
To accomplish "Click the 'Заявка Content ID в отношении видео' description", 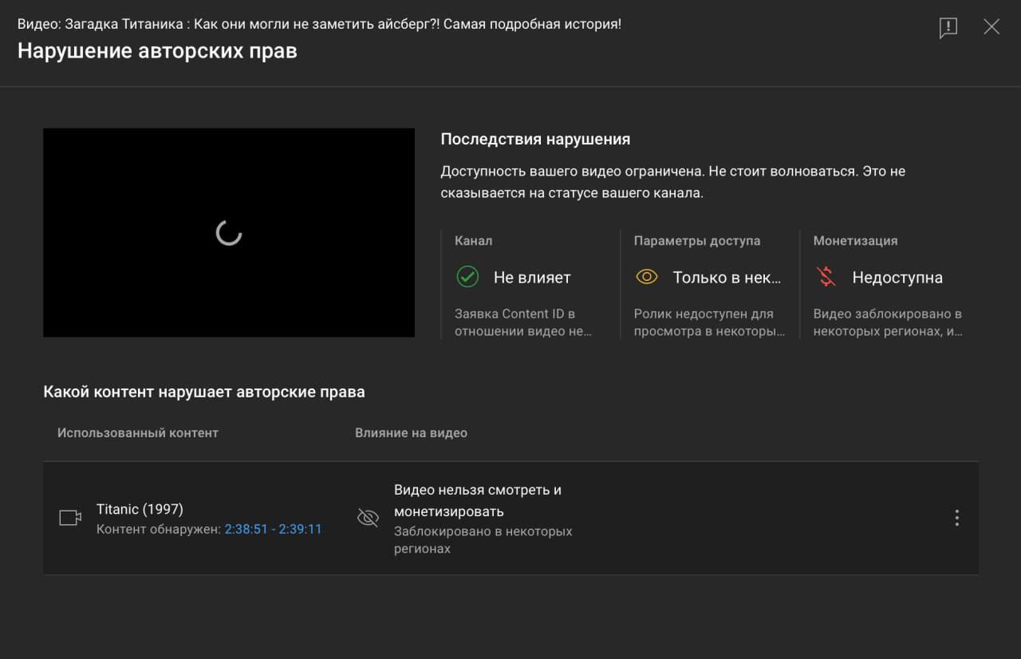I will 523,322.
